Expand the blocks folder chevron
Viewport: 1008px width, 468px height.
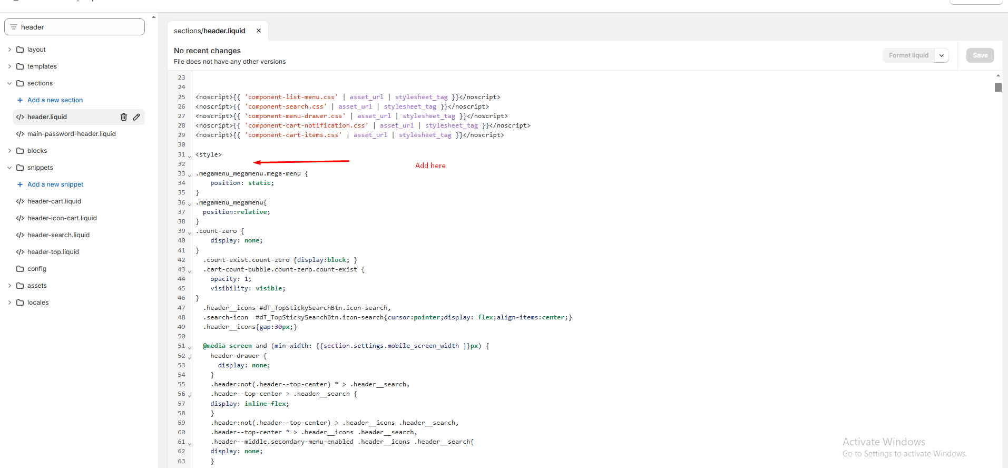click(x=9, y=151)
